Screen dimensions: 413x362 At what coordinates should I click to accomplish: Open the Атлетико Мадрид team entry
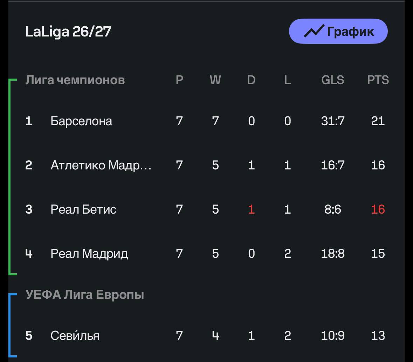[x=101, y=166]
